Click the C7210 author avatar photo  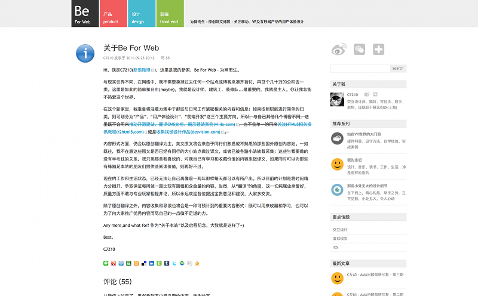337,99
